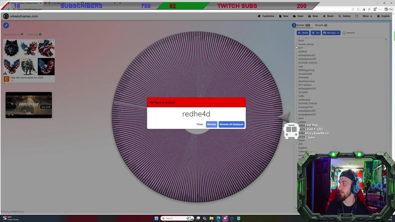Collapse the entries panel arrow
395x222 pixels.
pos(294,25)
